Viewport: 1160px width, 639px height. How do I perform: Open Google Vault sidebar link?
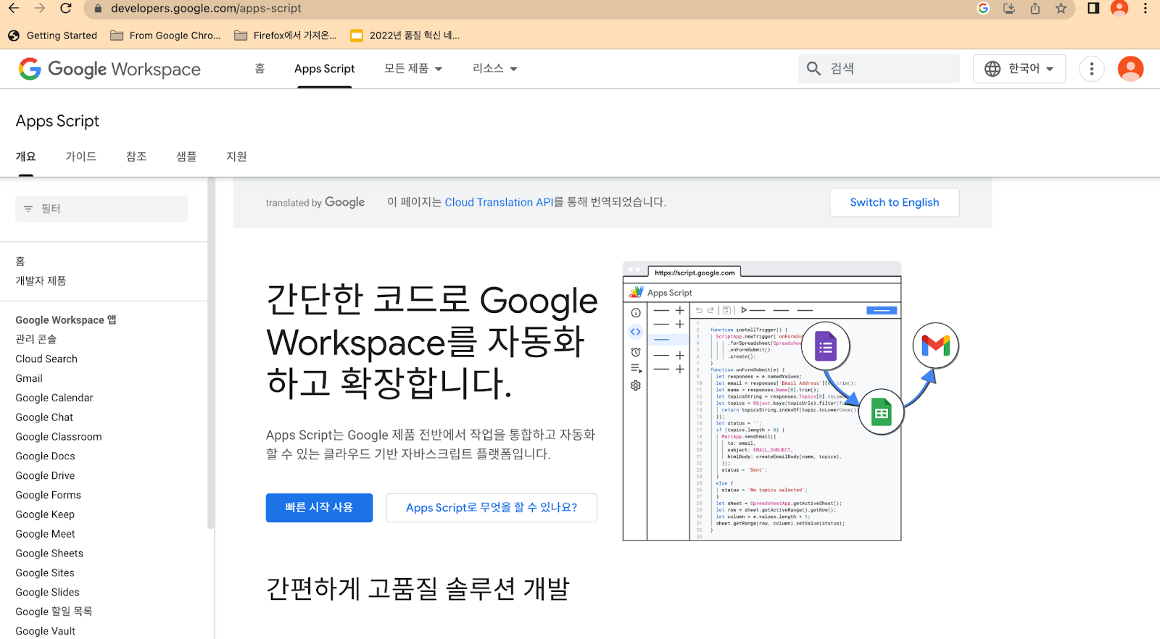tap(45, 631)
